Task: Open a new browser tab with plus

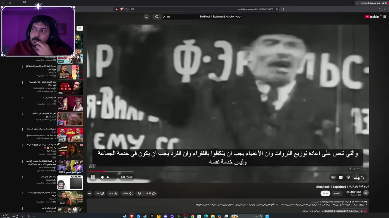Action: point(352,3)
